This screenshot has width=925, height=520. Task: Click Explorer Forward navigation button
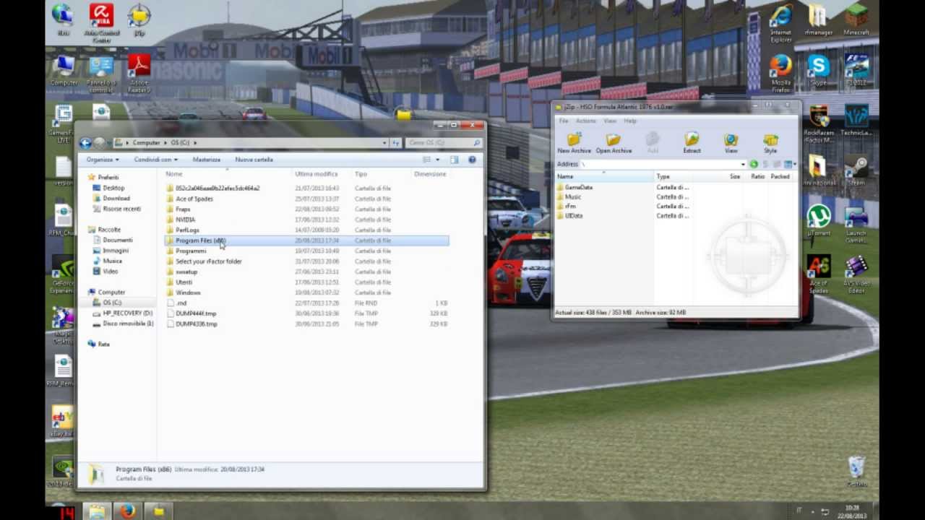(100, 143)
